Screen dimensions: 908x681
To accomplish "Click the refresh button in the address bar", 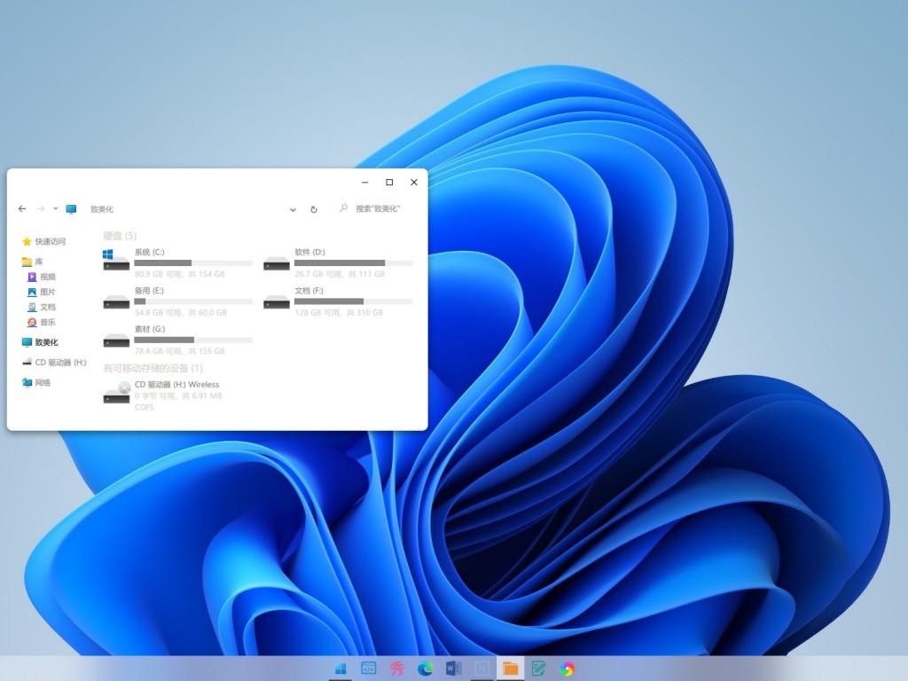I will 313,210.
